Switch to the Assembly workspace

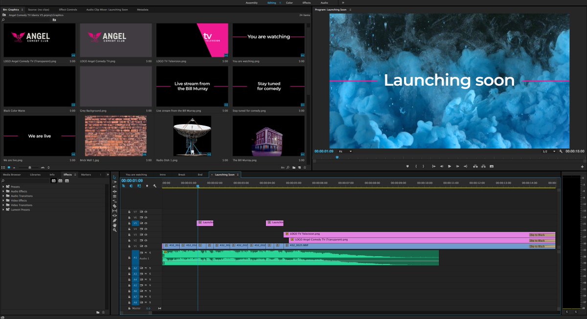click(251, 2)
